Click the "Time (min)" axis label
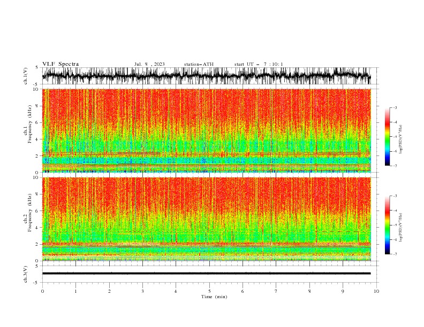Viewport: 424px width, 327px height. [214, 297]
